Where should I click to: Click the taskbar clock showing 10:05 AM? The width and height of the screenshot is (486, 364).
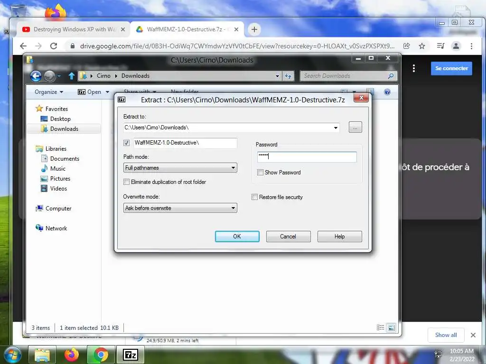point(461,355)
